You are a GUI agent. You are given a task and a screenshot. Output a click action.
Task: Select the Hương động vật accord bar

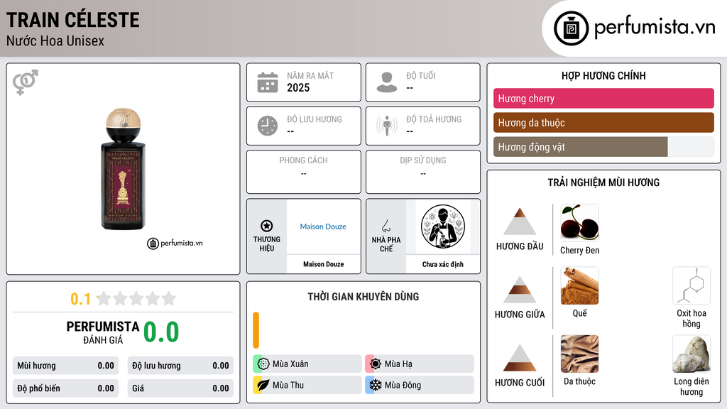pyautogui.click(x=603, y=147)
